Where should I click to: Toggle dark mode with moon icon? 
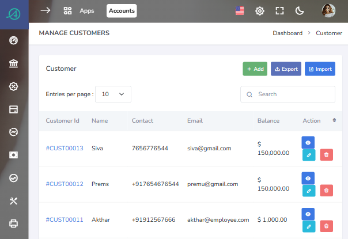pos(300,11)
